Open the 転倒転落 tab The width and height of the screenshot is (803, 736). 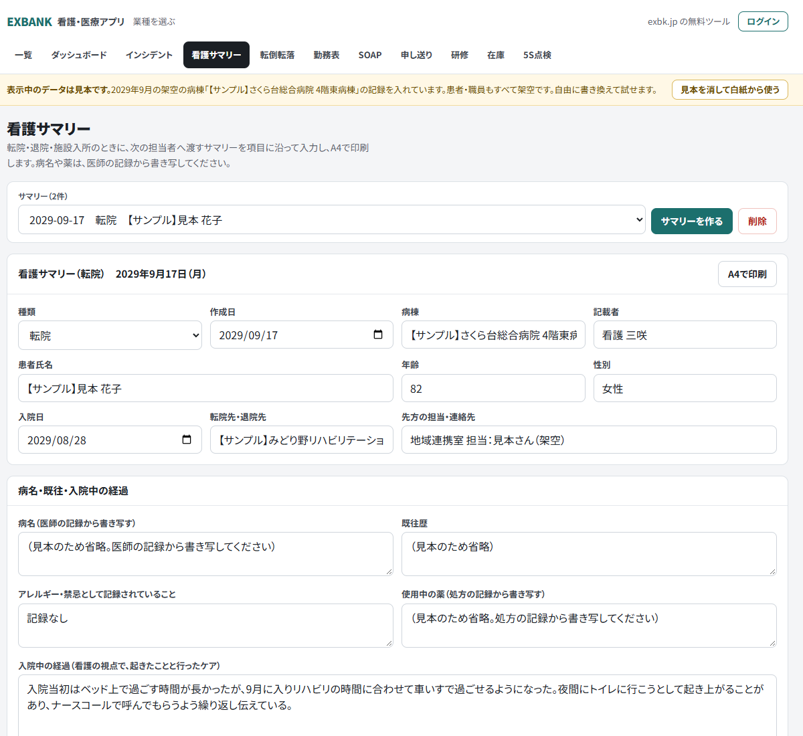click(278, 55)
